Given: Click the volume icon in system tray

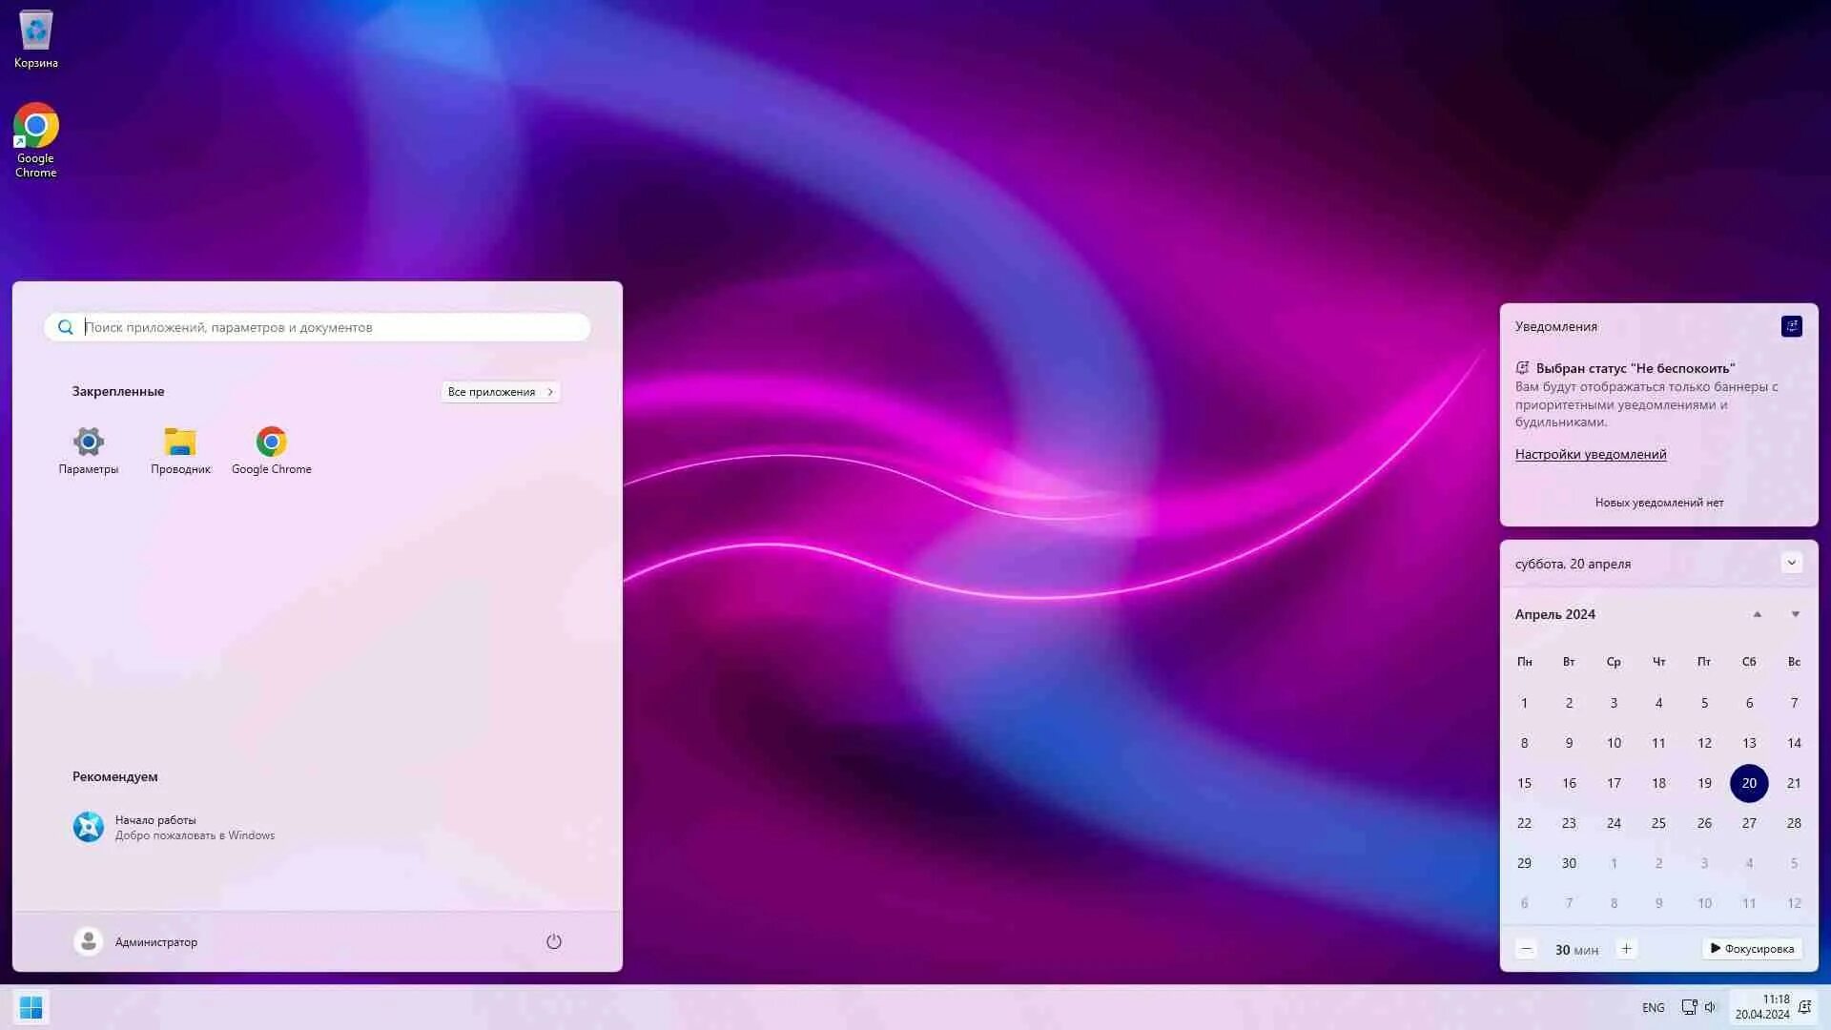Looking at the screenshot, I should [x=1710, y=1007].
